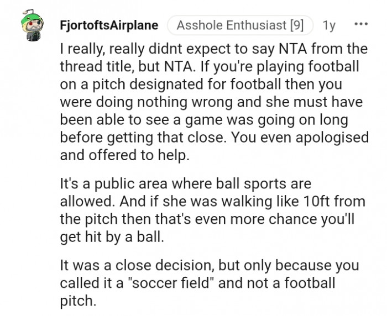This screenshot has height=316, width=387.
Task: Tap the line starting "It was a close decision"
Action: [210, 265]
